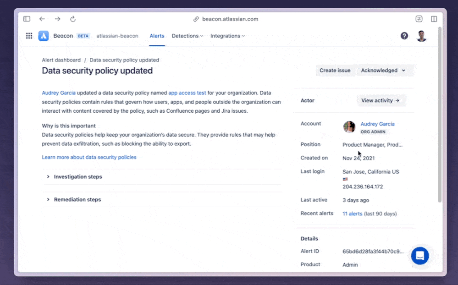Click the Beacon product name text
This screenshot has height=285, width=458.
coord(63,36)
